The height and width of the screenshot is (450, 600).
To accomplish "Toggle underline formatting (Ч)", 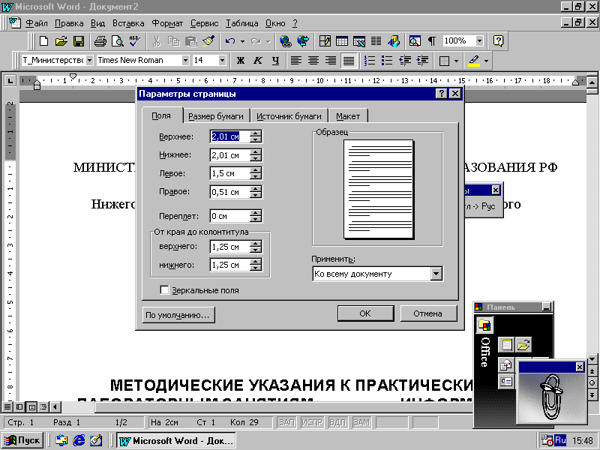I will point(275,61).
